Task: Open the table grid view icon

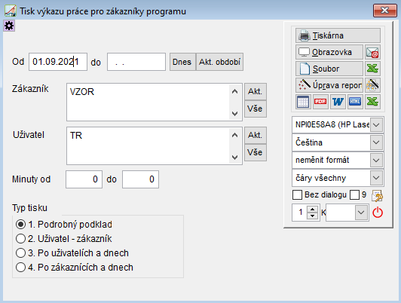Action: [x=303, y=102]
